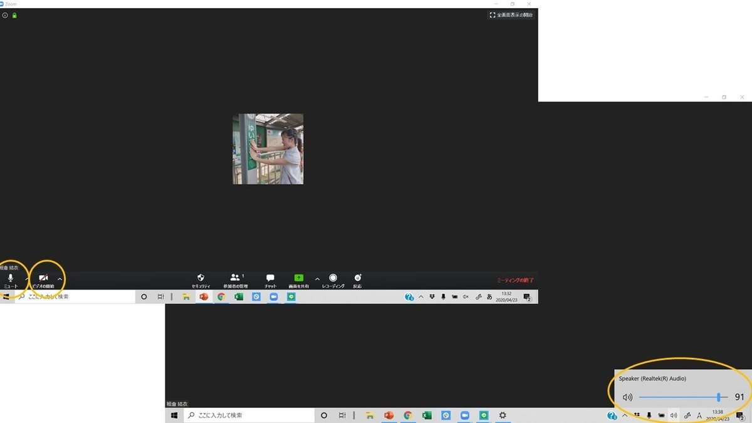Open the 反応 reactions menu
The width and height of the screenshot is (752, 423).
[357, 280]
